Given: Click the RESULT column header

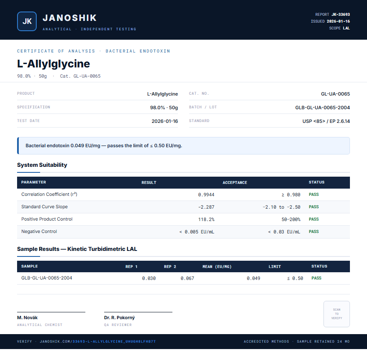Looking at the screenshot, I should click(149, 183).
